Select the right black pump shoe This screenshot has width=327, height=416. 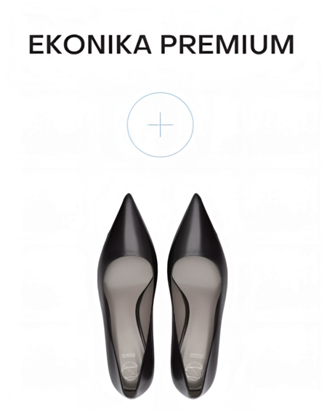point(198,295)
